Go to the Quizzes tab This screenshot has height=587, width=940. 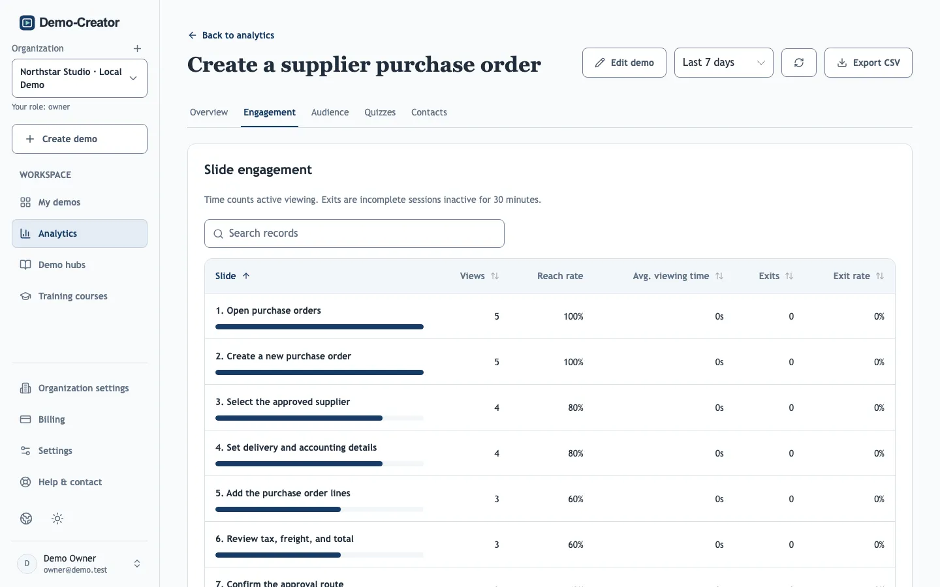coord(380,112)
